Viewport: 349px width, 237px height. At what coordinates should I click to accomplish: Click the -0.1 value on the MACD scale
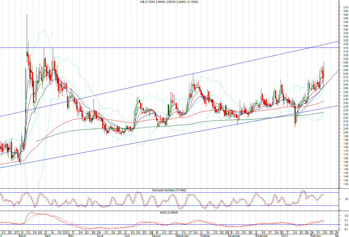pyautogui.click(x=345, y=229)
